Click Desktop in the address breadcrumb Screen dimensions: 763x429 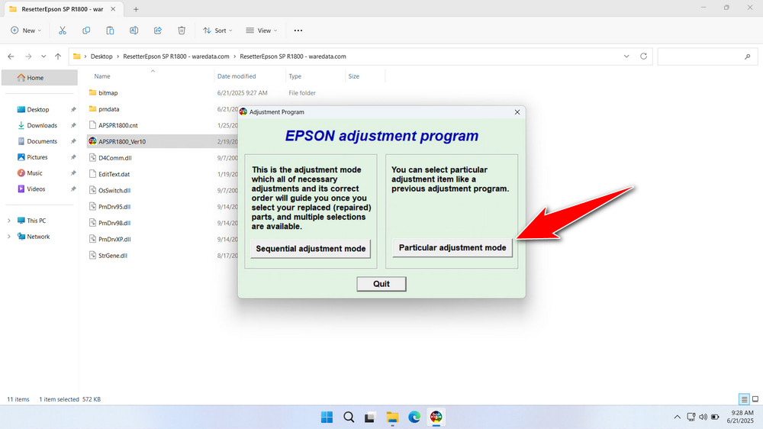pyautogui.click(x=101, y=56)
